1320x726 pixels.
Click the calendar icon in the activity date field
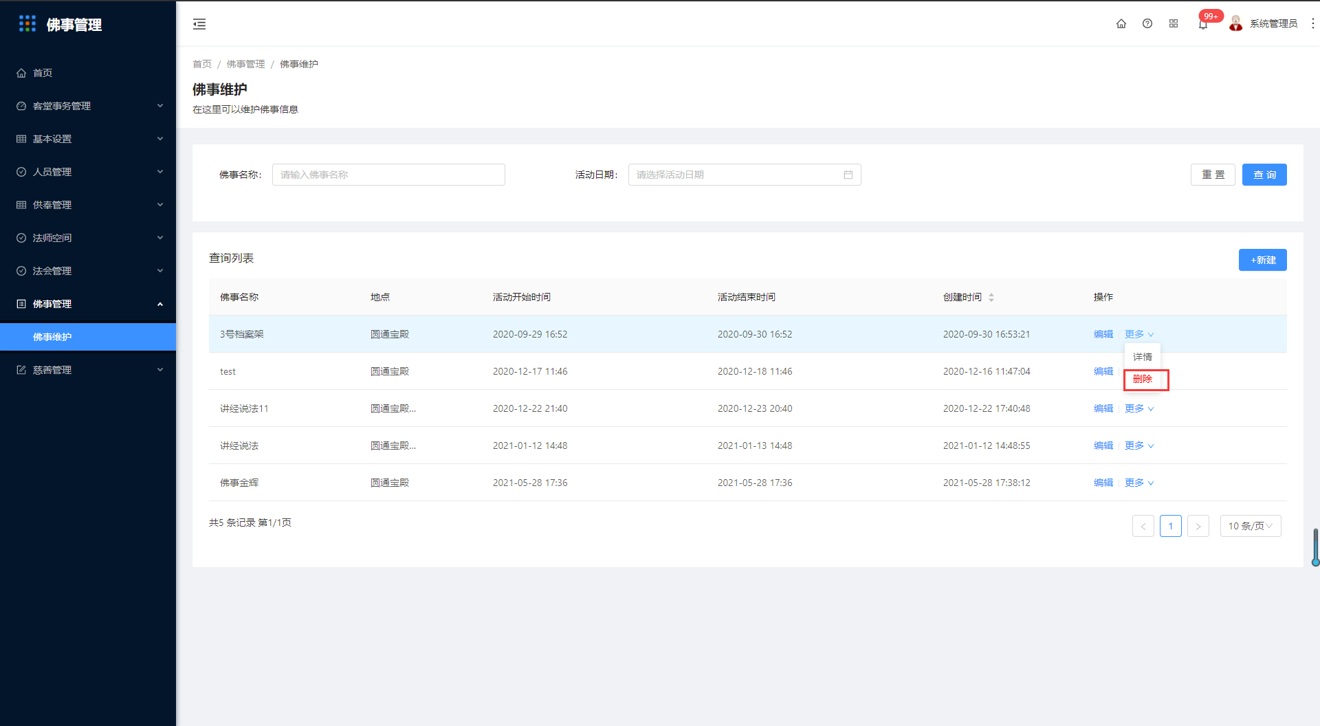(848, 175)
